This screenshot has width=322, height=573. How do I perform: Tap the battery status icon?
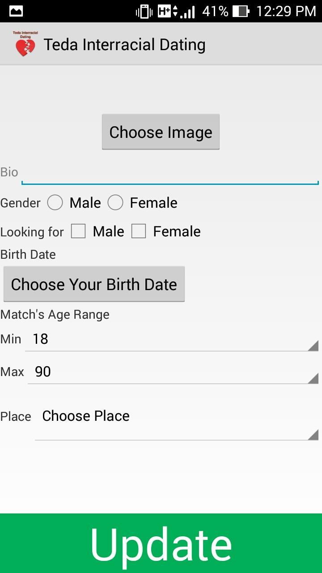point(241,11)
